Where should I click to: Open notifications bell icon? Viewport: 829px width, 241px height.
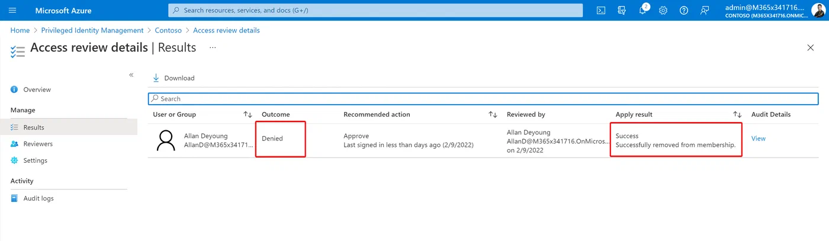(x=642, y=10)
